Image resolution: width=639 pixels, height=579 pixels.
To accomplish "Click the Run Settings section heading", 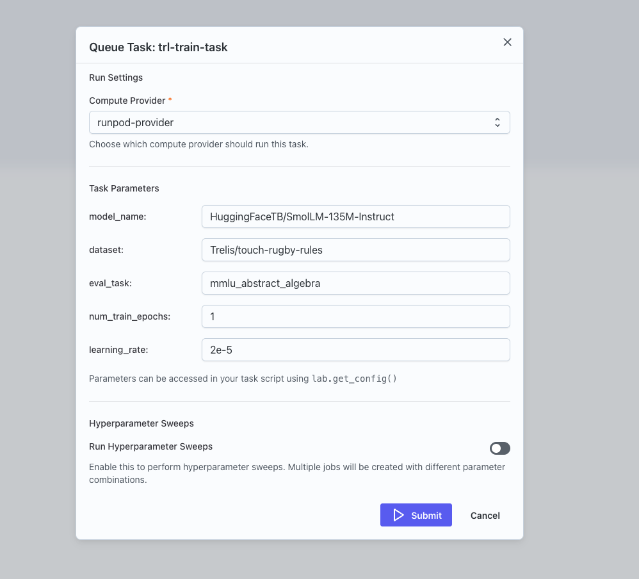I will click(116, 77).
